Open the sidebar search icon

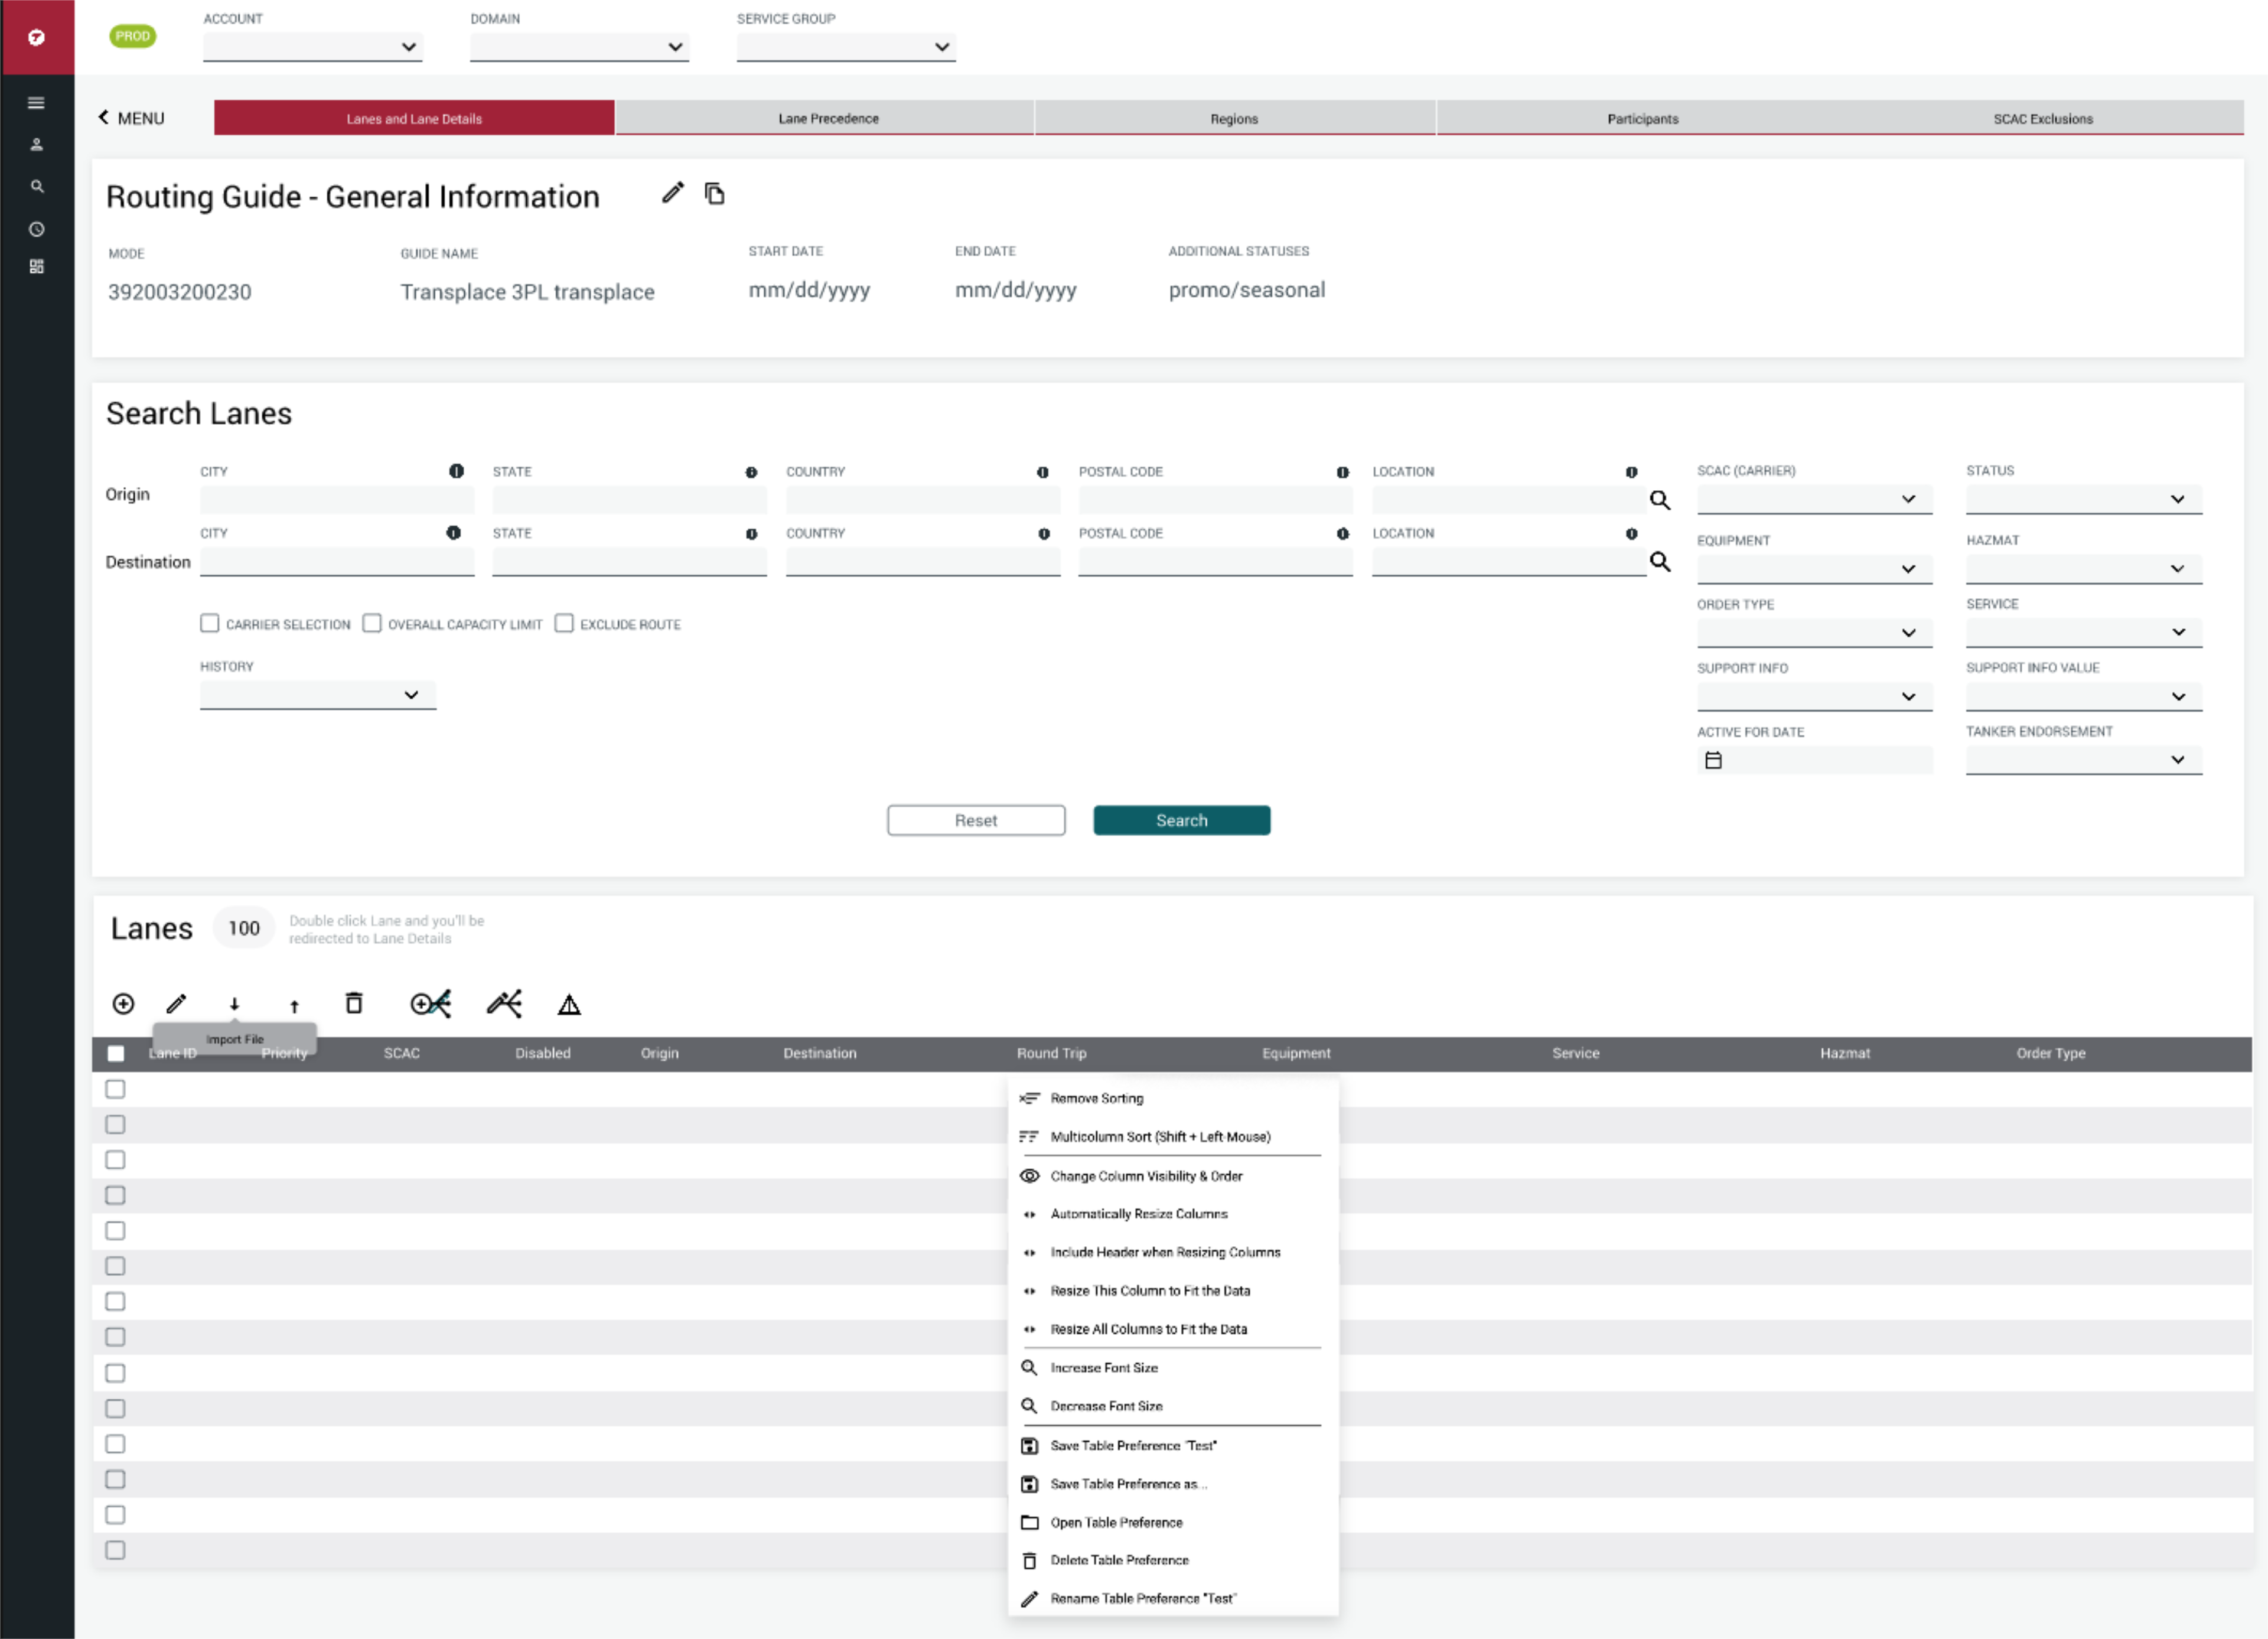36,187
